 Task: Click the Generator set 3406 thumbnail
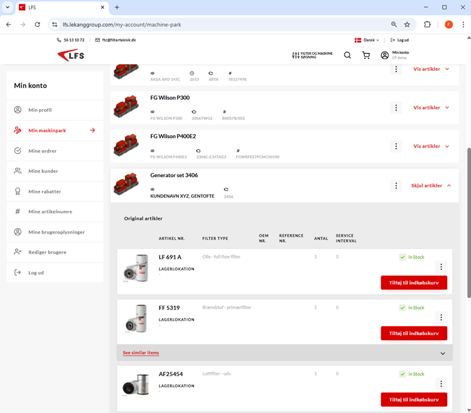126,184
